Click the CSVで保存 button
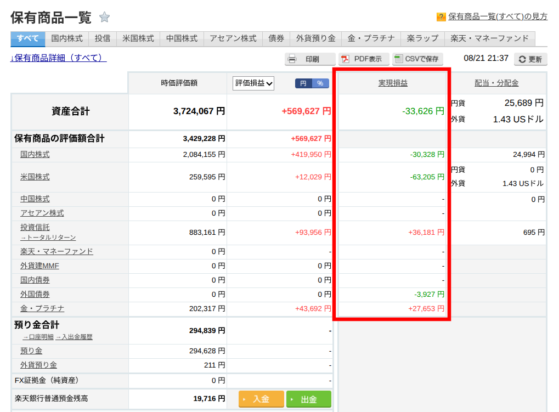559x412 pixels. point(417,59)
